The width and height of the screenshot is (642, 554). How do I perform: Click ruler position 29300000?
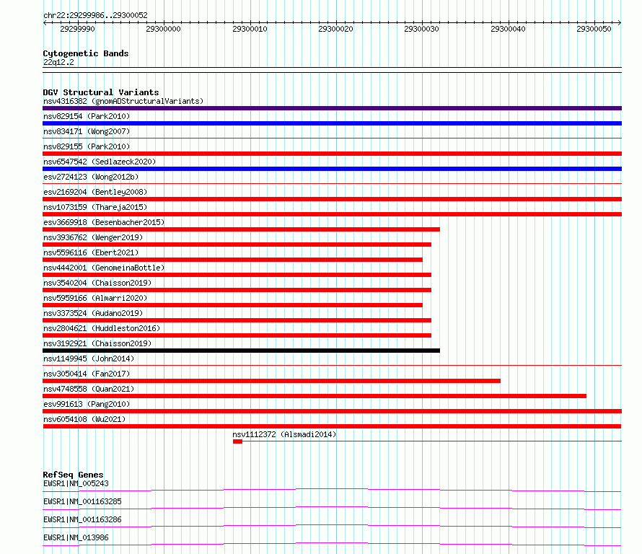pos(163,29)
